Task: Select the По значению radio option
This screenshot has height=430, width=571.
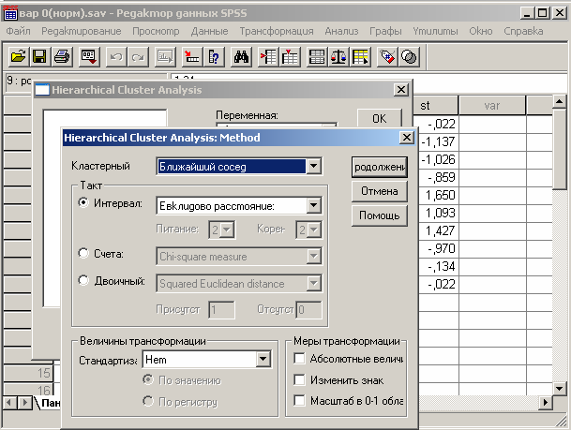Action: click(148, 379)
